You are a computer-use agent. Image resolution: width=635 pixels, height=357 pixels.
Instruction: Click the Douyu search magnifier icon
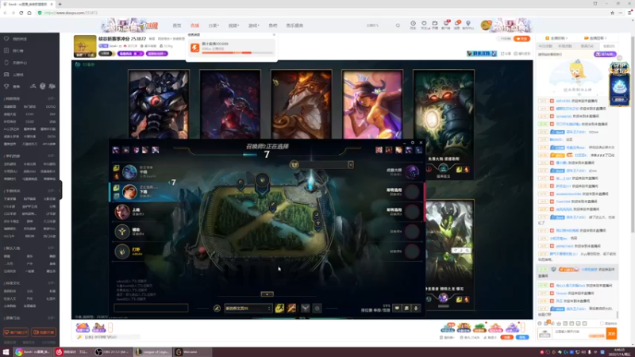pos(398,25)
